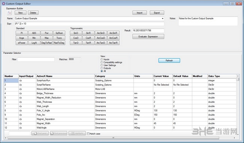Viewport: 244px width, 143px height.
Task: Click into the Expr input field
Action: click(x=89, y=24)
